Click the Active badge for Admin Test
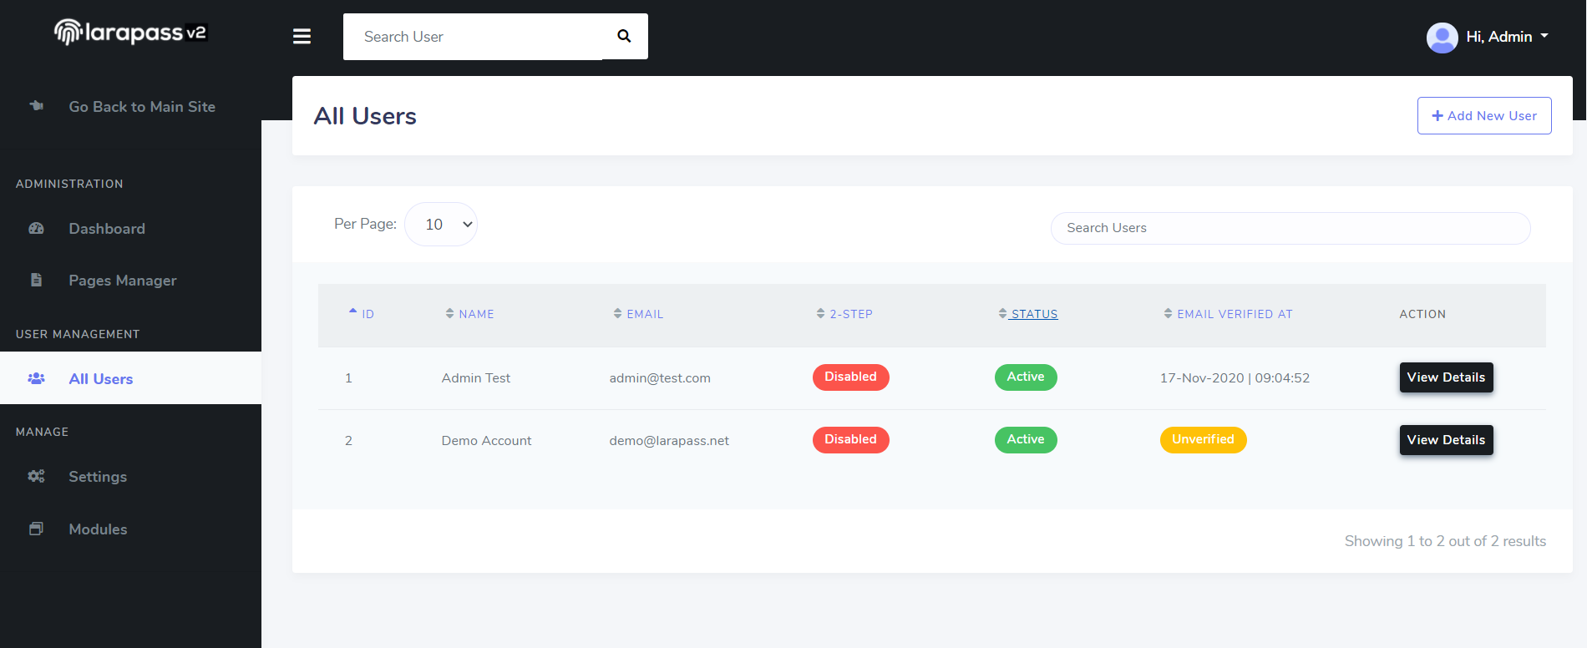This screenshot has height=648, width=1587. pos(1026,377)
